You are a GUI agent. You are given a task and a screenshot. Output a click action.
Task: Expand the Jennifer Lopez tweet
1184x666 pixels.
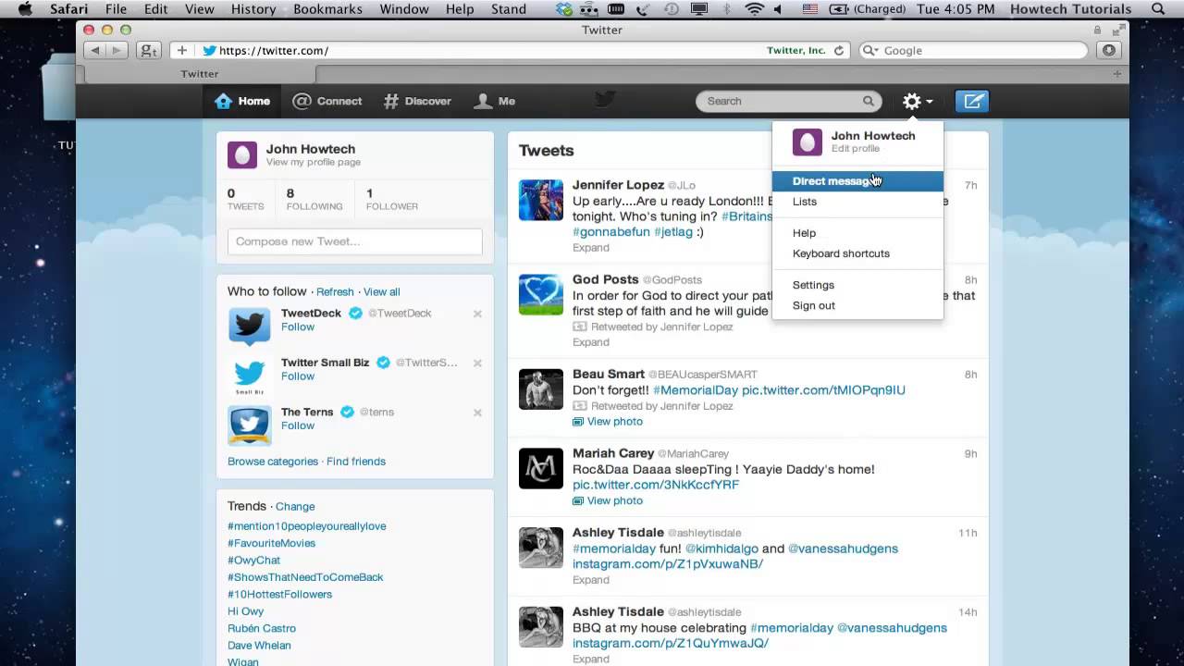pos(590,248)
